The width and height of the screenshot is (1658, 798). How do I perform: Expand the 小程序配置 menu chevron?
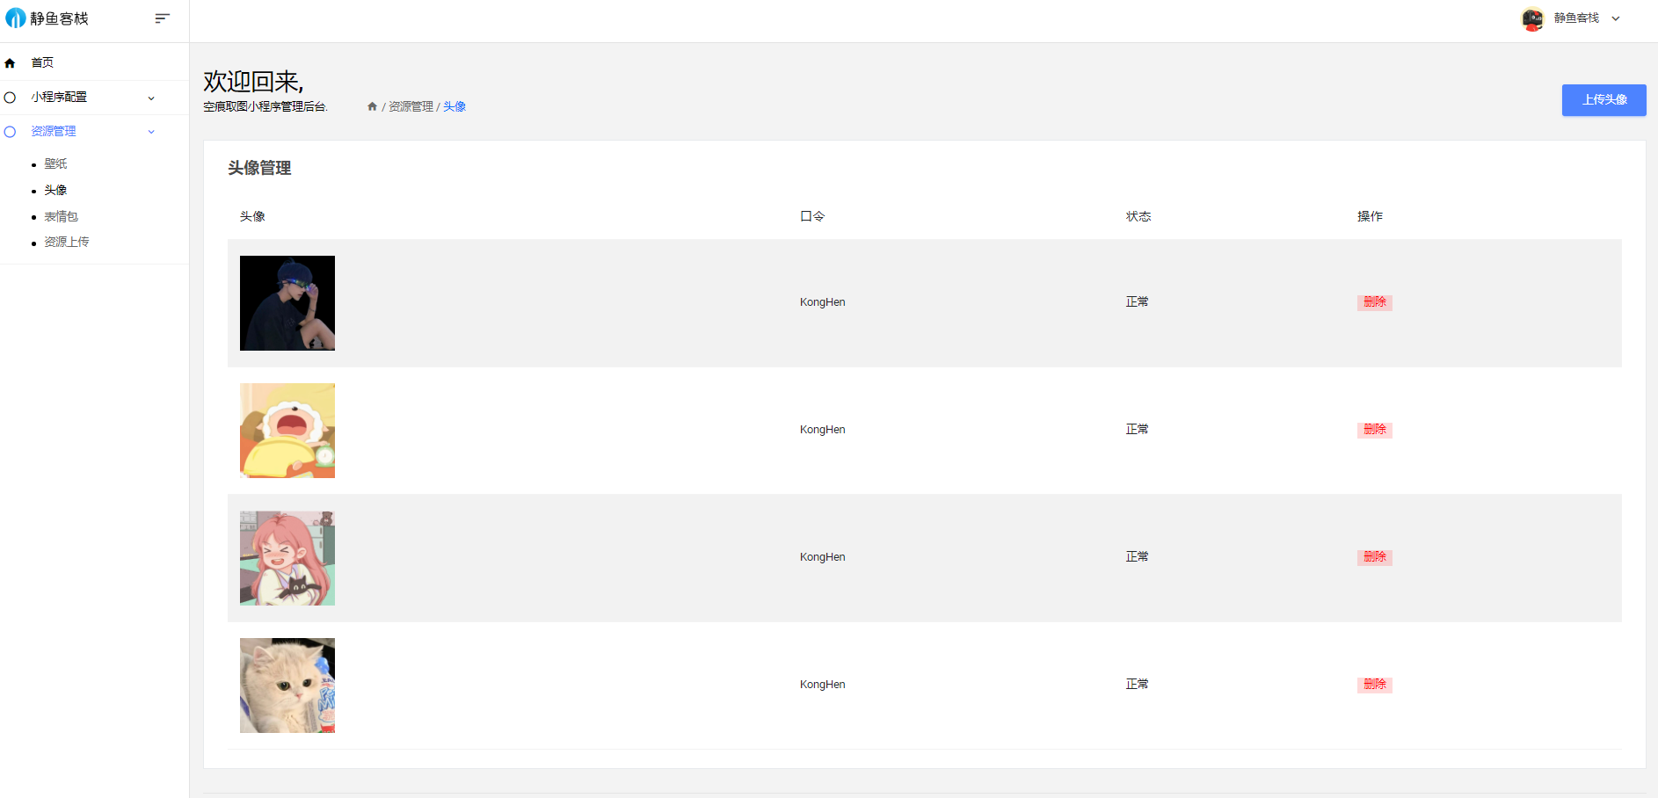[x=151, y=98]
